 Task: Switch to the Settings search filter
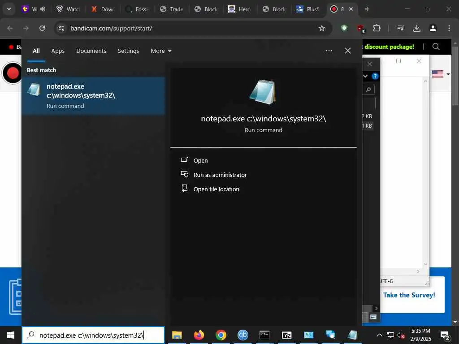tap(128, 51)
